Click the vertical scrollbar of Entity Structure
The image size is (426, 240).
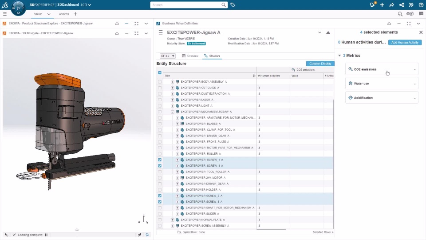[x=333, y=163]
